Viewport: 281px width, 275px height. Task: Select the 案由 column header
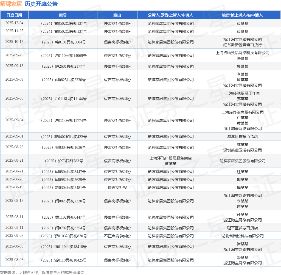(x=117, y=15)
